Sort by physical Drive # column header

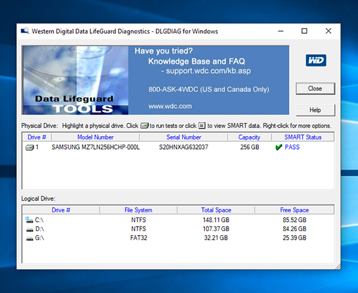point(36,137)
